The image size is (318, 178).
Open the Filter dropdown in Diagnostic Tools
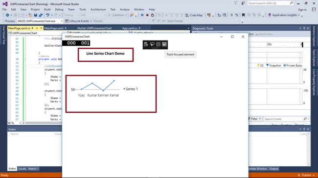(260, 119)
